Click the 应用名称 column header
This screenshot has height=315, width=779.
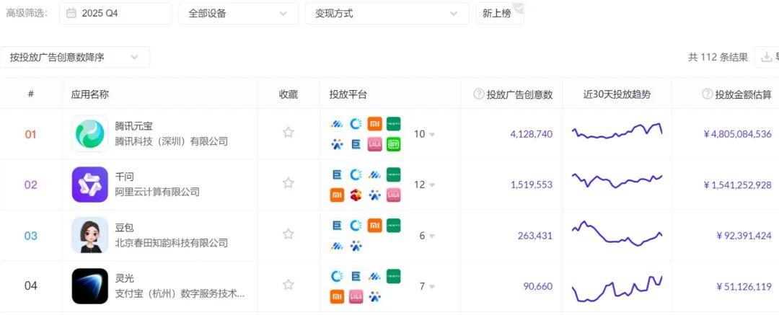coord(90,94)
